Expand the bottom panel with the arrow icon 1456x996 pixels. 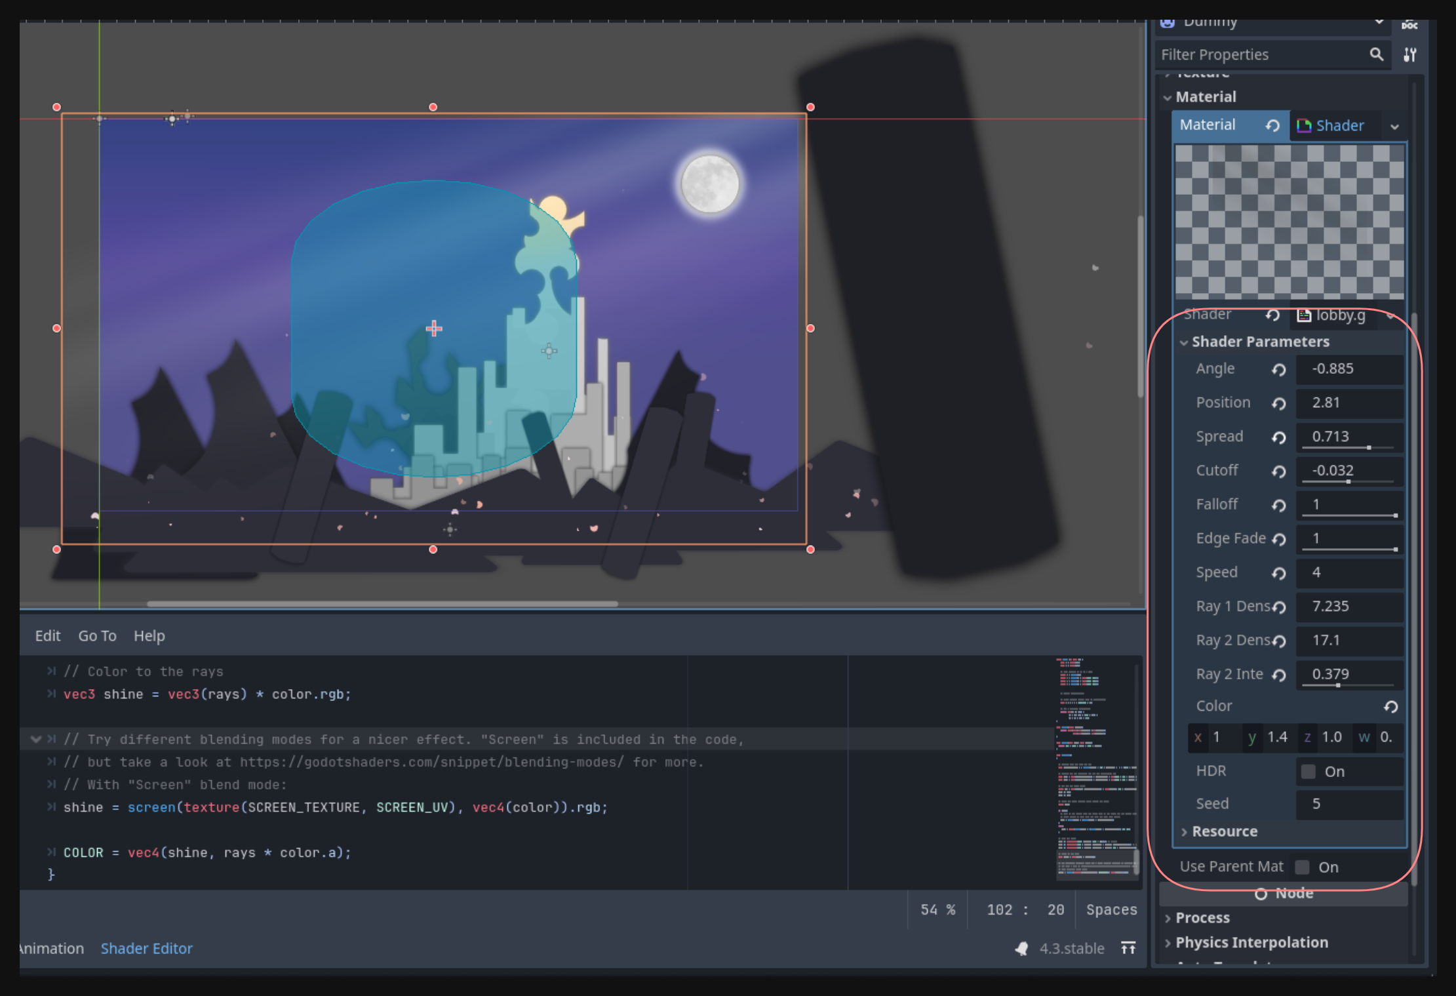1128,948
